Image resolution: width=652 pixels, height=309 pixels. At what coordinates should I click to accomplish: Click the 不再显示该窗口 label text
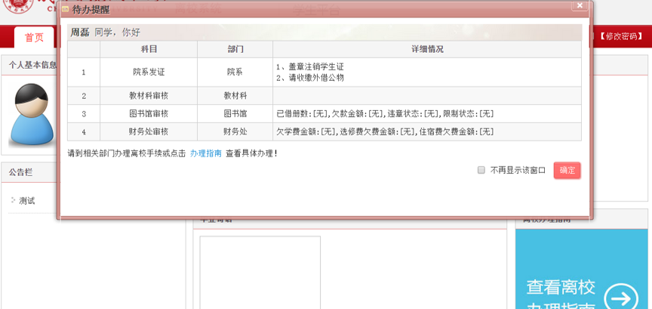(518, 170)
